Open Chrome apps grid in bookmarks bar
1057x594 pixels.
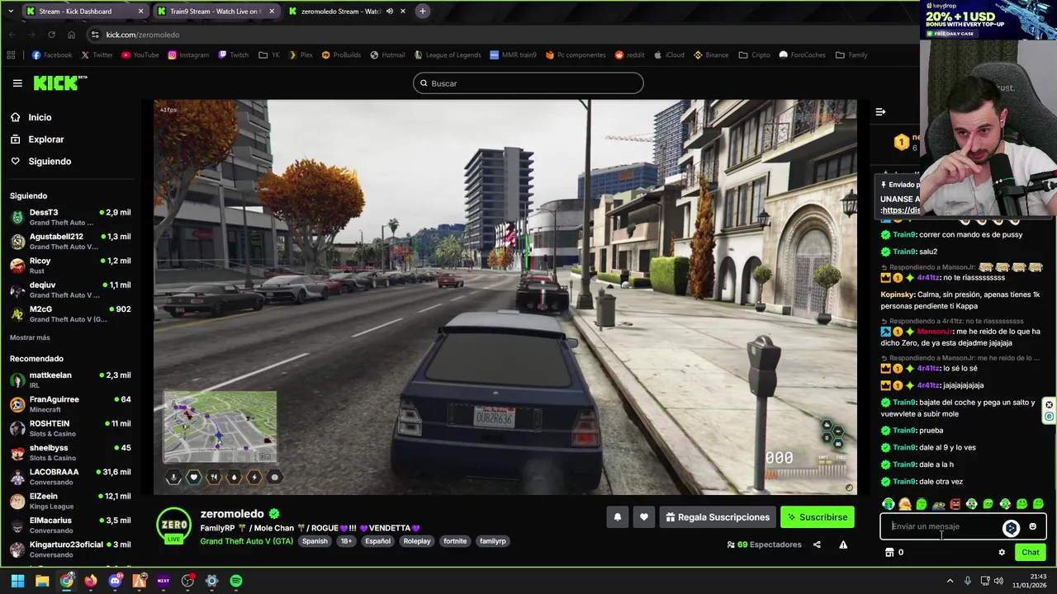point(11,55)
